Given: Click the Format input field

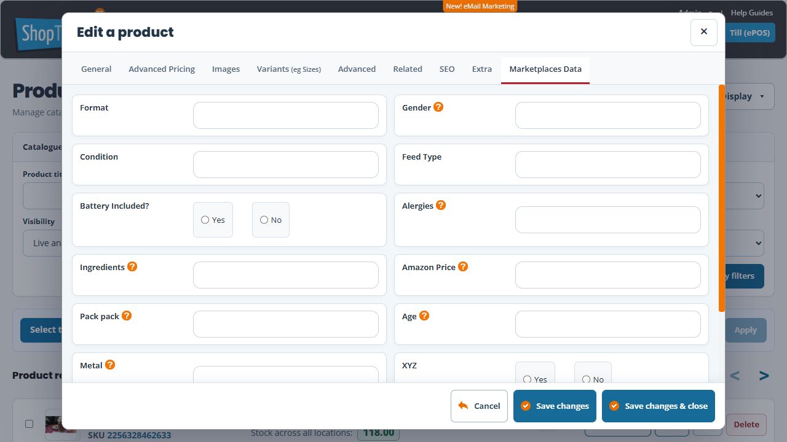Looking at the screenshot, I should (286, 115).
